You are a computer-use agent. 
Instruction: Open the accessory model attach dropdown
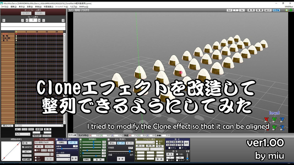pos(142,149)
